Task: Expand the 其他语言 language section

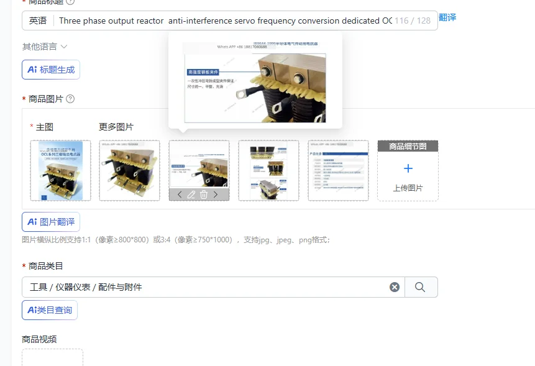Action: coord(45,47)
